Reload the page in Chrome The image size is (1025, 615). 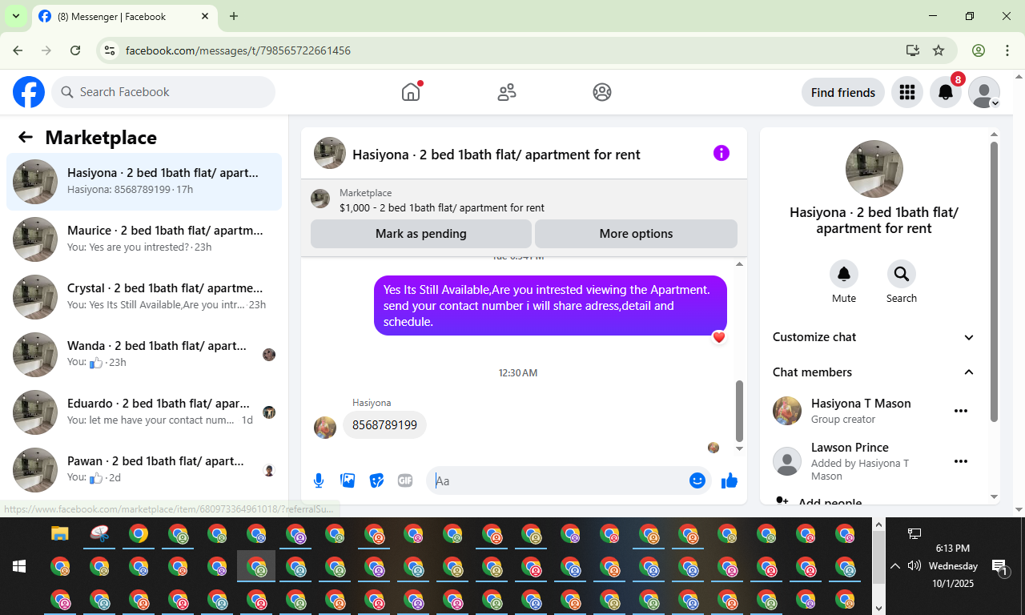(75, 50)
